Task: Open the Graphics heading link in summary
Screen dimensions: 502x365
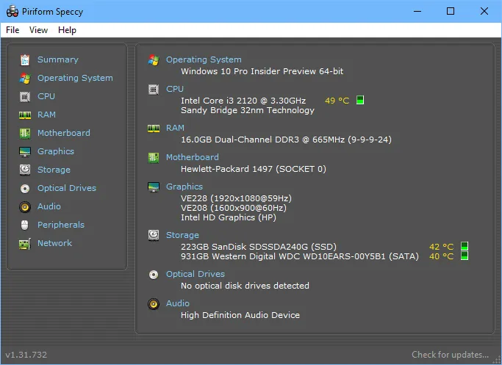Action: [x=184, y=187]
